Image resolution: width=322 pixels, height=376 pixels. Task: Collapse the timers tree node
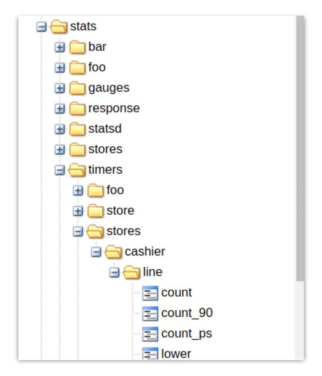[60, 170]
